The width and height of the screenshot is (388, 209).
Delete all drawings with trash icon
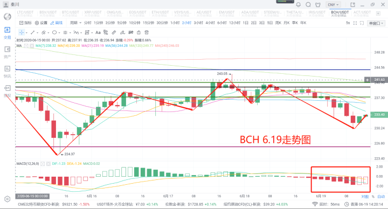pos(147,32)
